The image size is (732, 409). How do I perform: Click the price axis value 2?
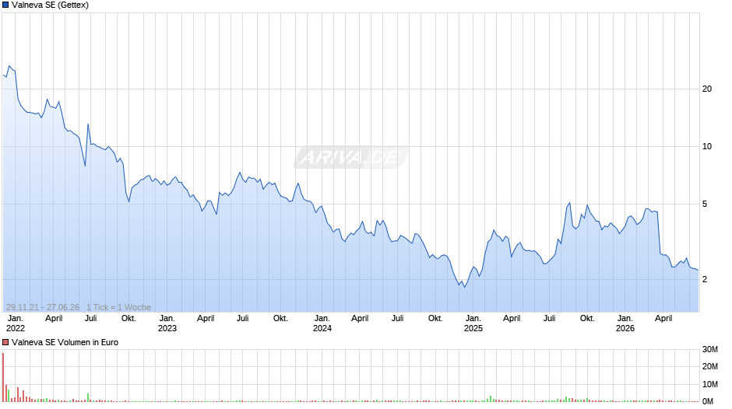705,279
